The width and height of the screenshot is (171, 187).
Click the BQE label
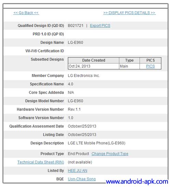point(60,179)
